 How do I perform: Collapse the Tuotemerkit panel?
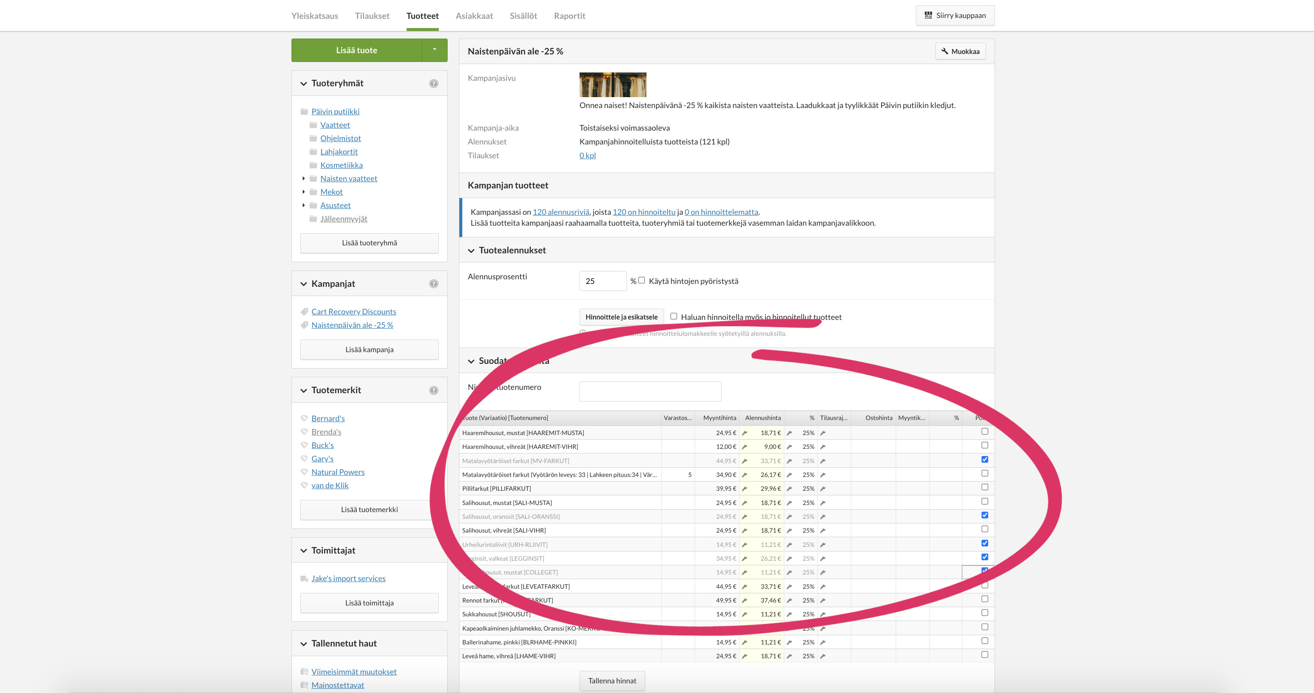(304, 391)
